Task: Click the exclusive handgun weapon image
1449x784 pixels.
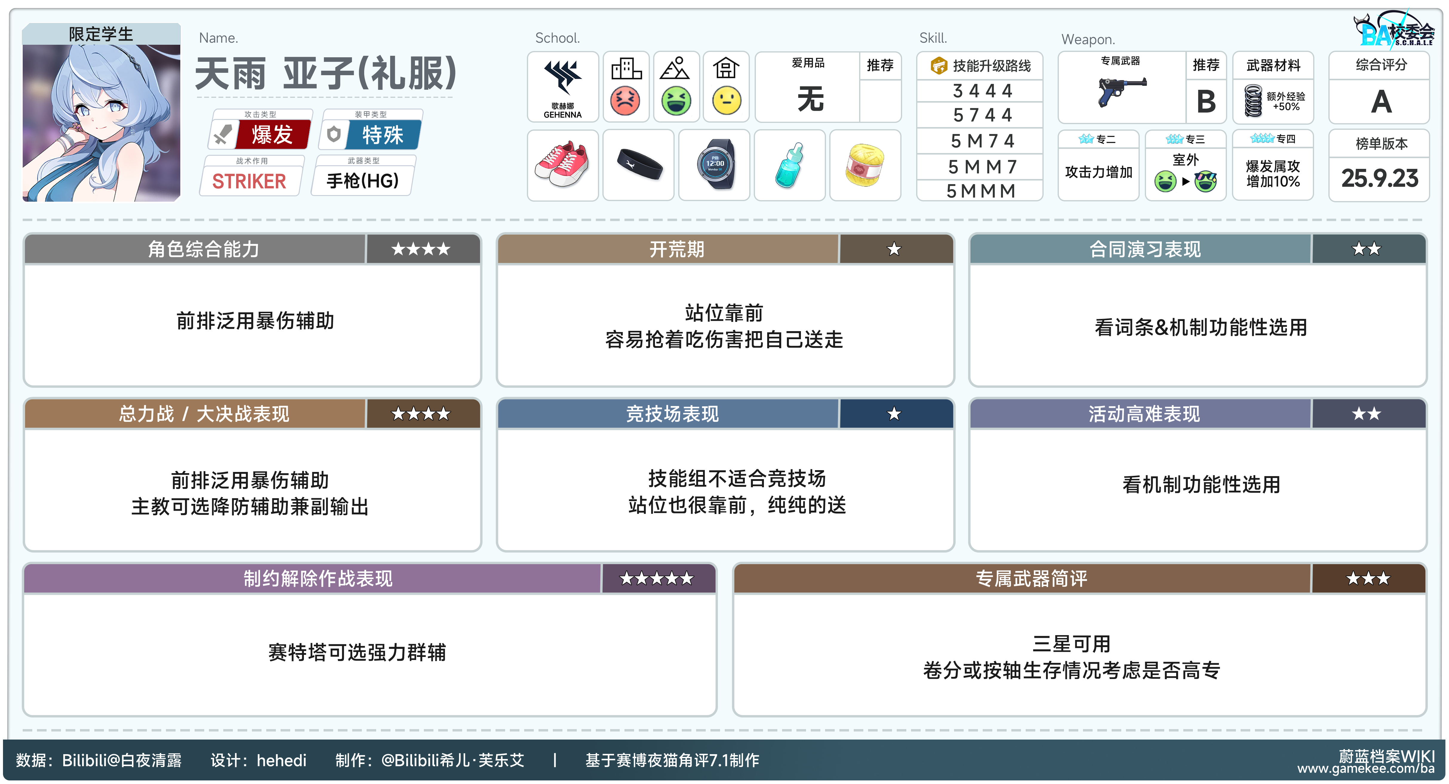Action: (x=1121, y=93)
